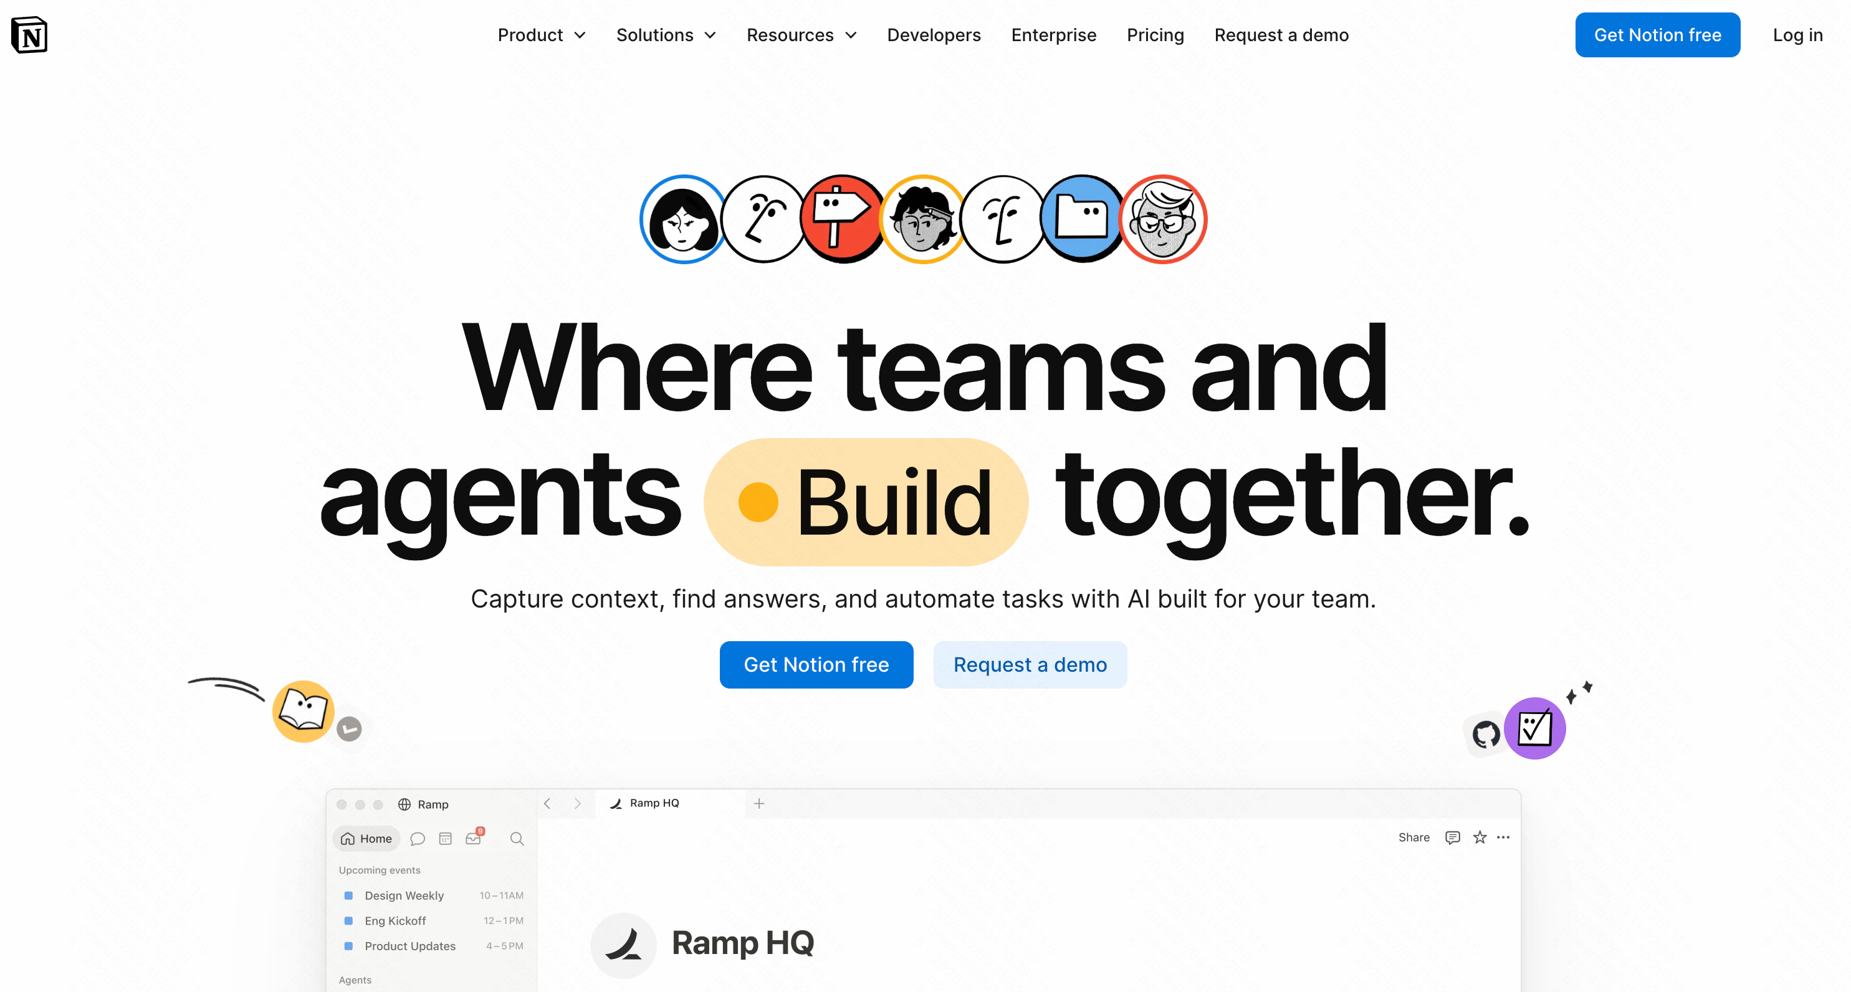Click Home in the sidebar
This screenshot has height=992, width=1851.
click(366, 838)
